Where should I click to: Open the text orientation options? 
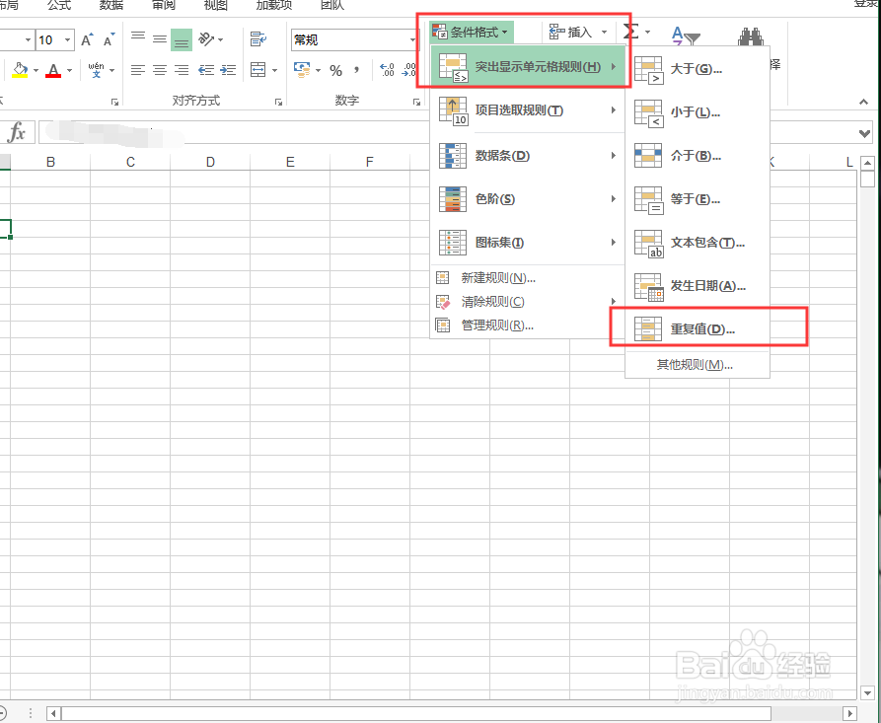pyautogui.click(x=211, y=39)
